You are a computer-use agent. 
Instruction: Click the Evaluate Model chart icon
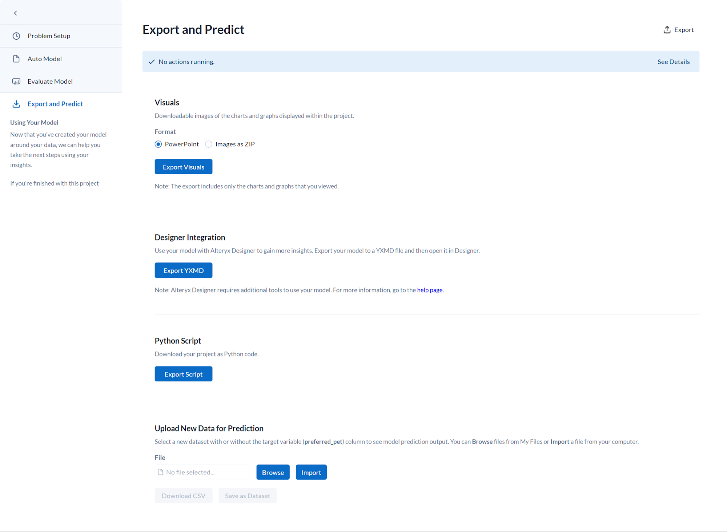[x=16, y=82]
